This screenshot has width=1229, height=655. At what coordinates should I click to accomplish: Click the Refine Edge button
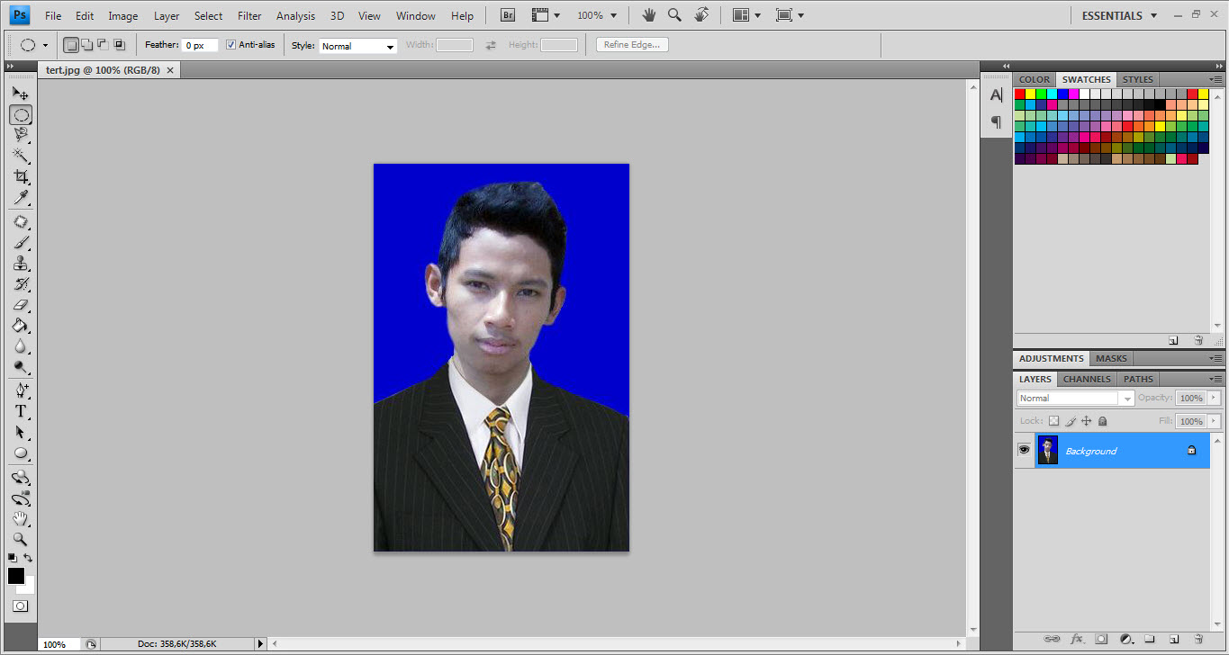pos(631,44)
